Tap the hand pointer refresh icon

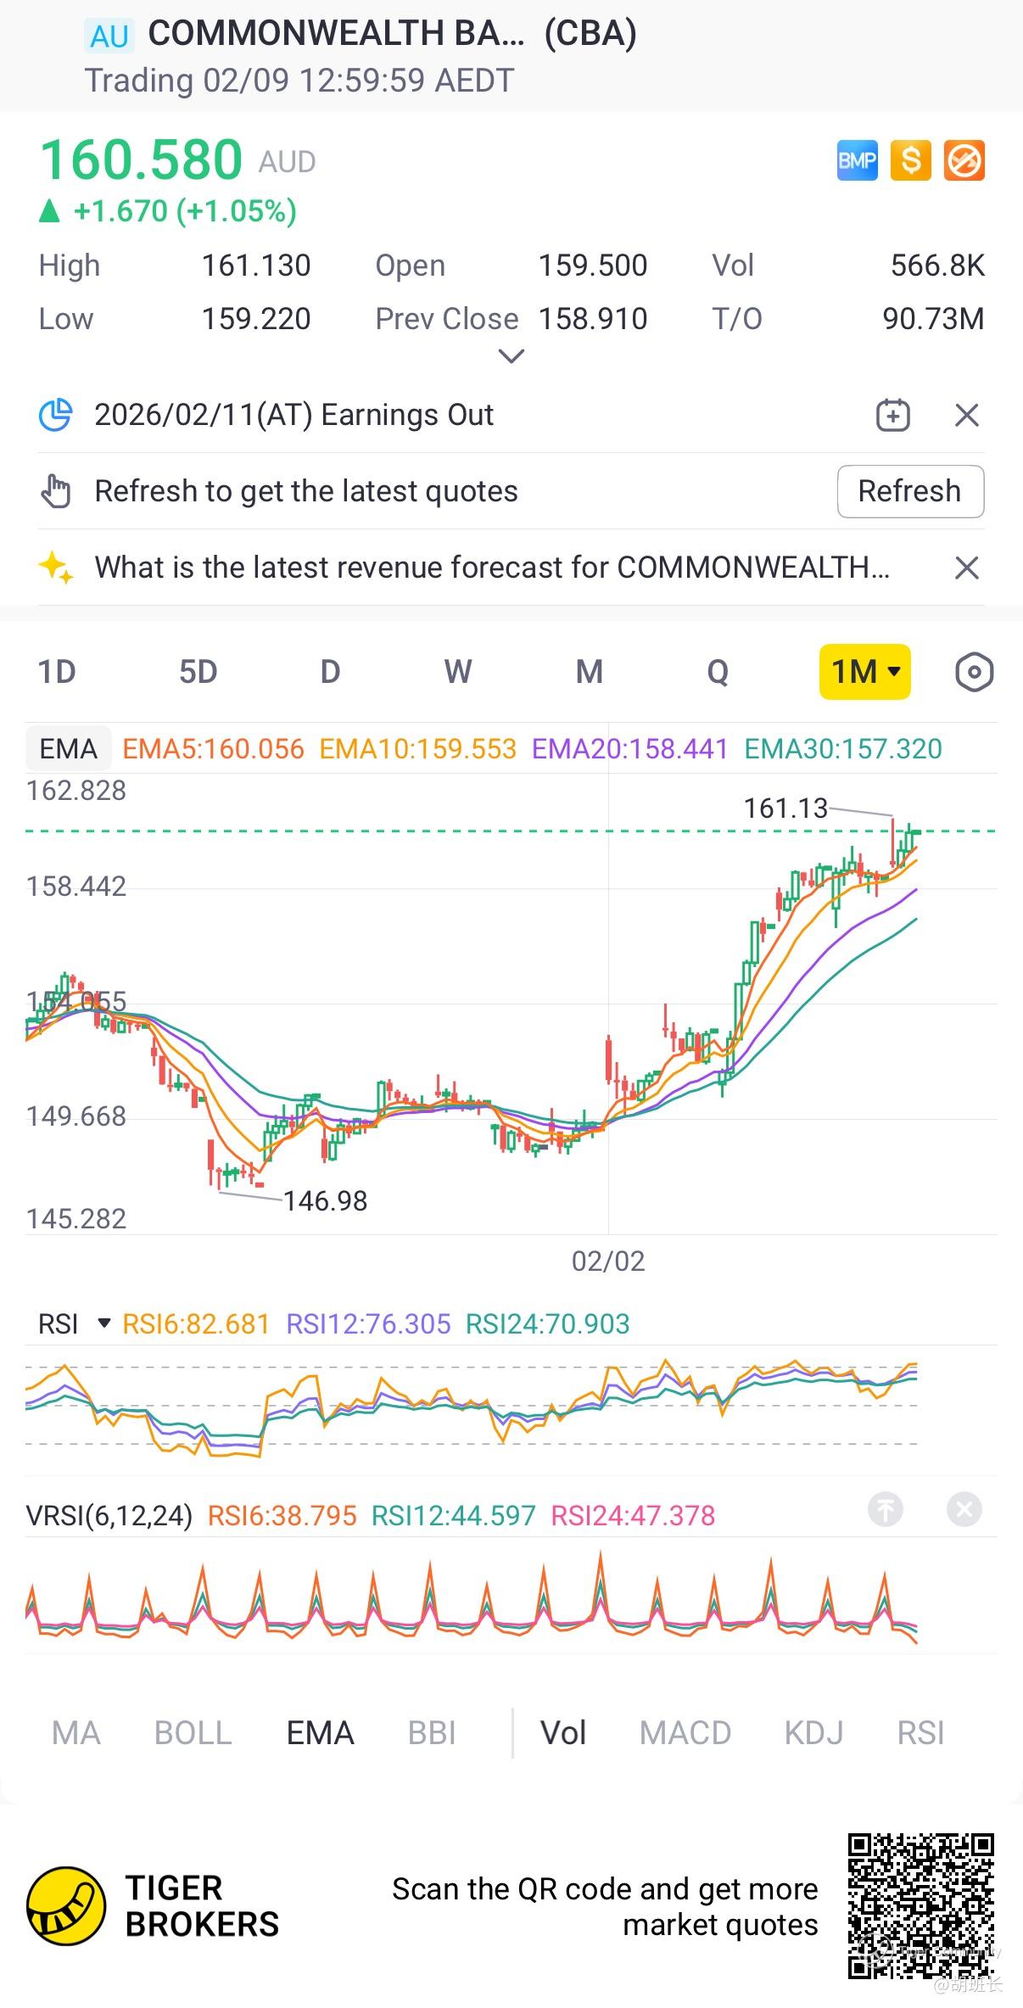56,491
